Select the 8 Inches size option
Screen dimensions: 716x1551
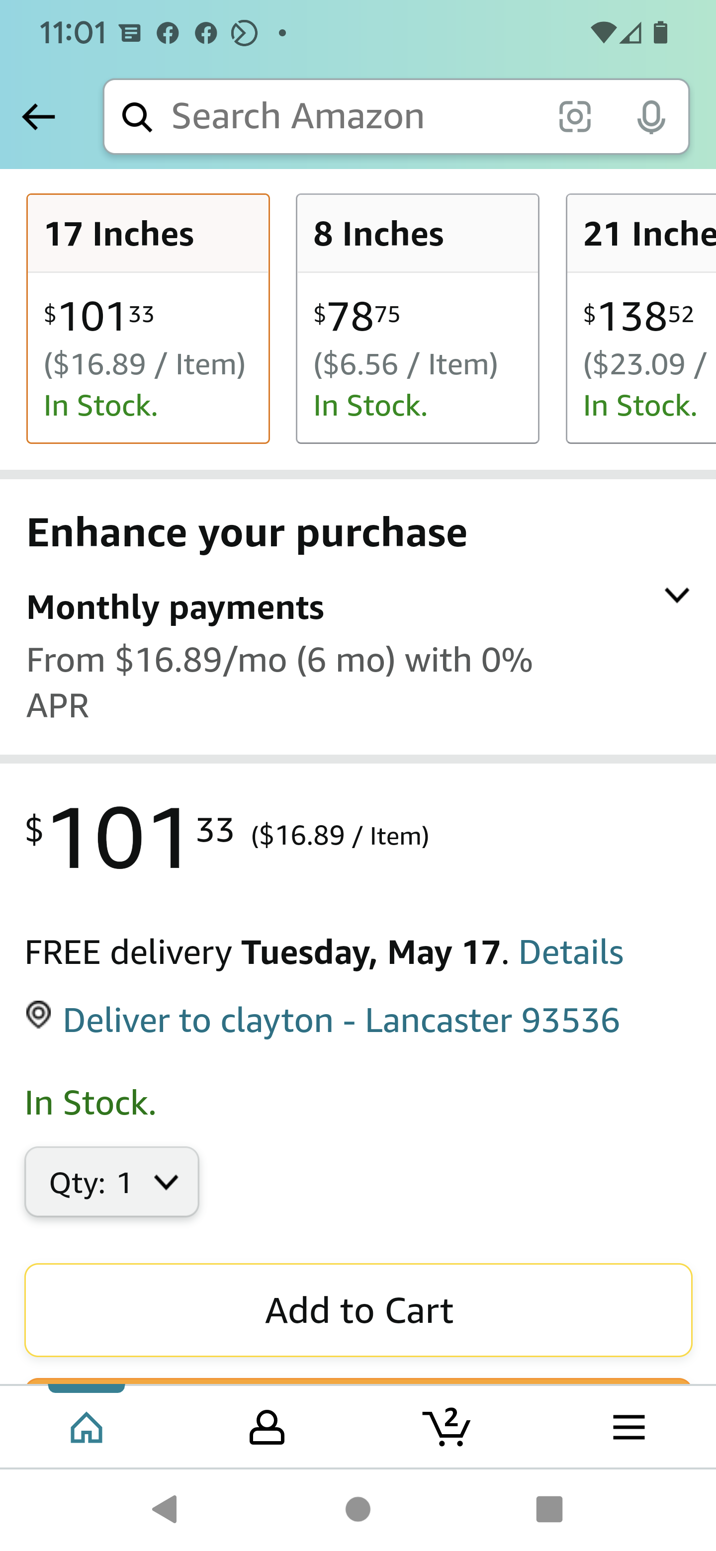coord(417,319)
